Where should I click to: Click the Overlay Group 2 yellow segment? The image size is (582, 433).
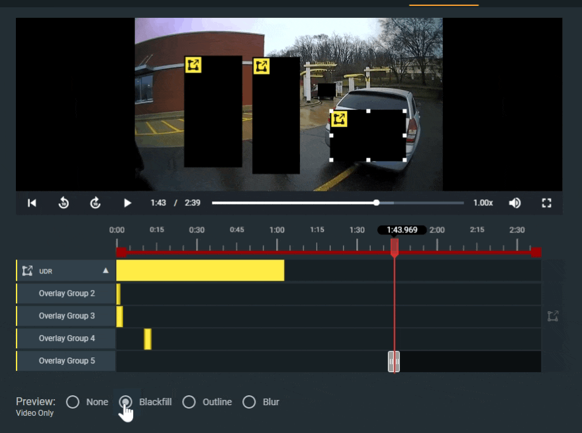[x=119, y=293]
